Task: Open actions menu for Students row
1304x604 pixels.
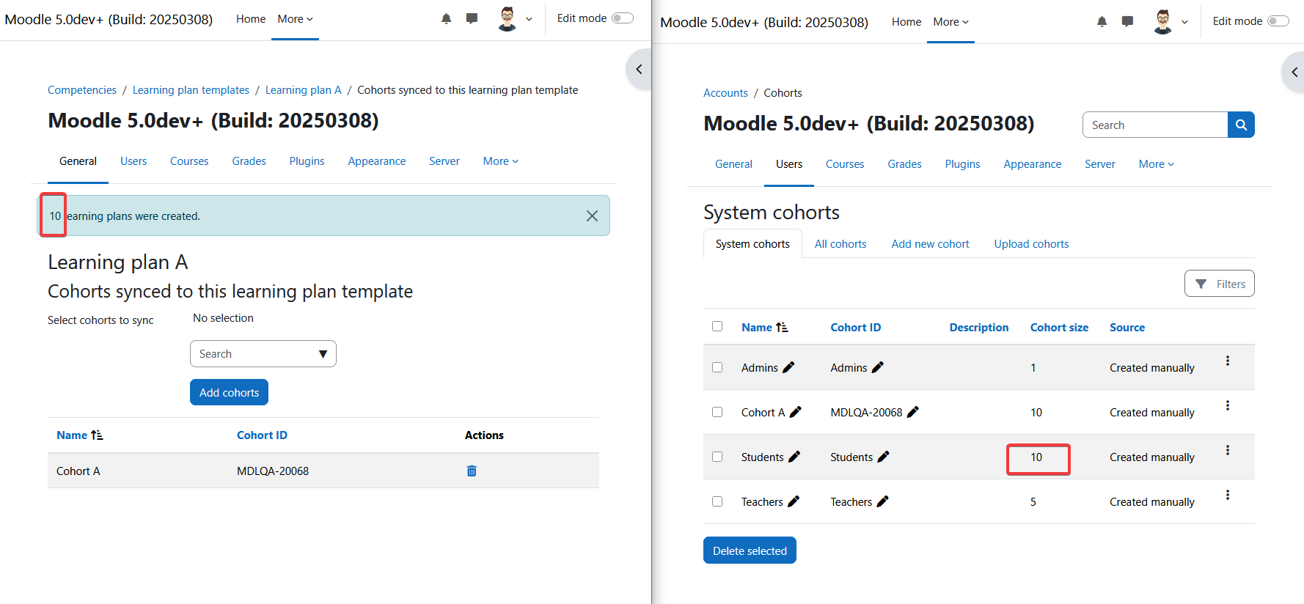Action: [x=1227, y=450]
